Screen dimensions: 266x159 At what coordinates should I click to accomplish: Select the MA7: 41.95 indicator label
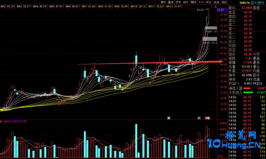click(89, 6)
